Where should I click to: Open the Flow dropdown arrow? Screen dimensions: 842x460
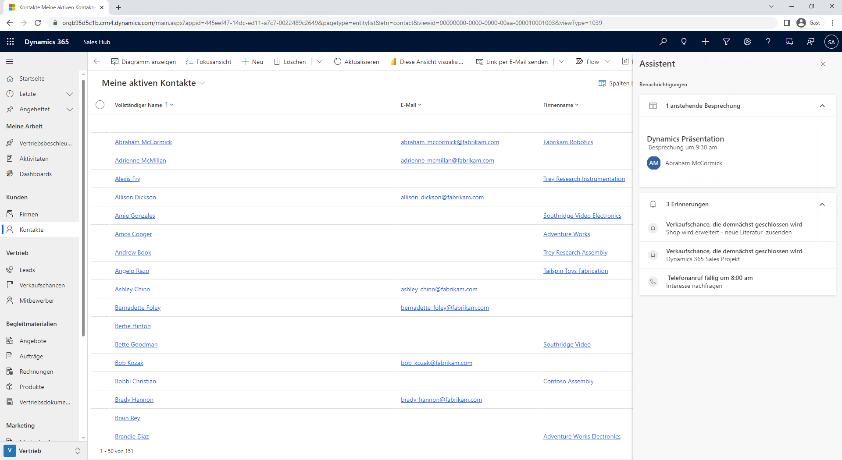click(x=608, y=62)
